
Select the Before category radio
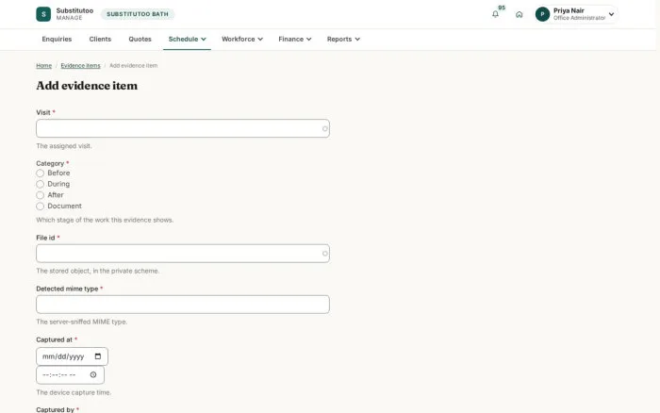point(40,173)
